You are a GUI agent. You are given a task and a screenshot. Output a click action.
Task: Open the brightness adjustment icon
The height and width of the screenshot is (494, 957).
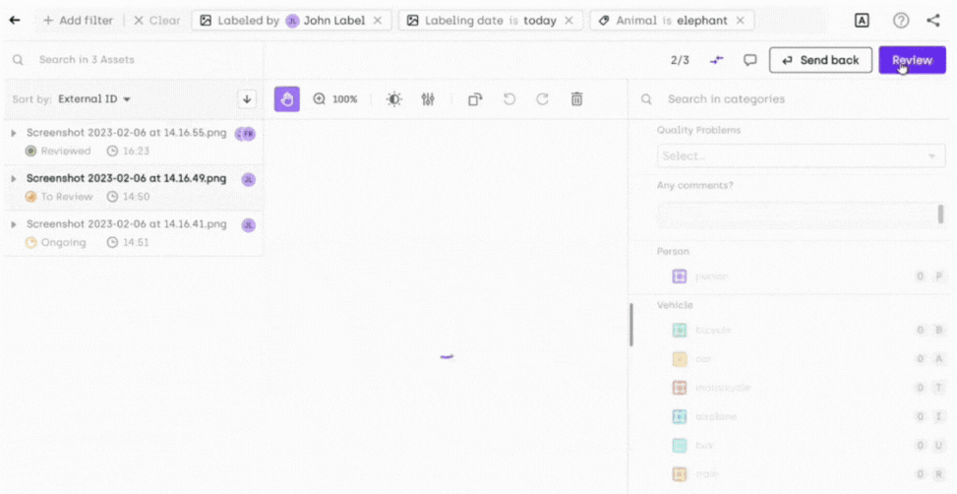point(394,99)
